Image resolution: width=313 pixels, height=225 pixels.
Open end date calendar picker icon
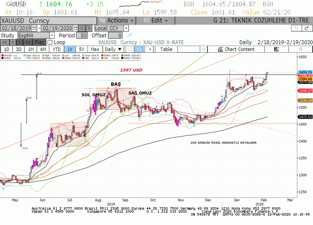click(75, 28)
